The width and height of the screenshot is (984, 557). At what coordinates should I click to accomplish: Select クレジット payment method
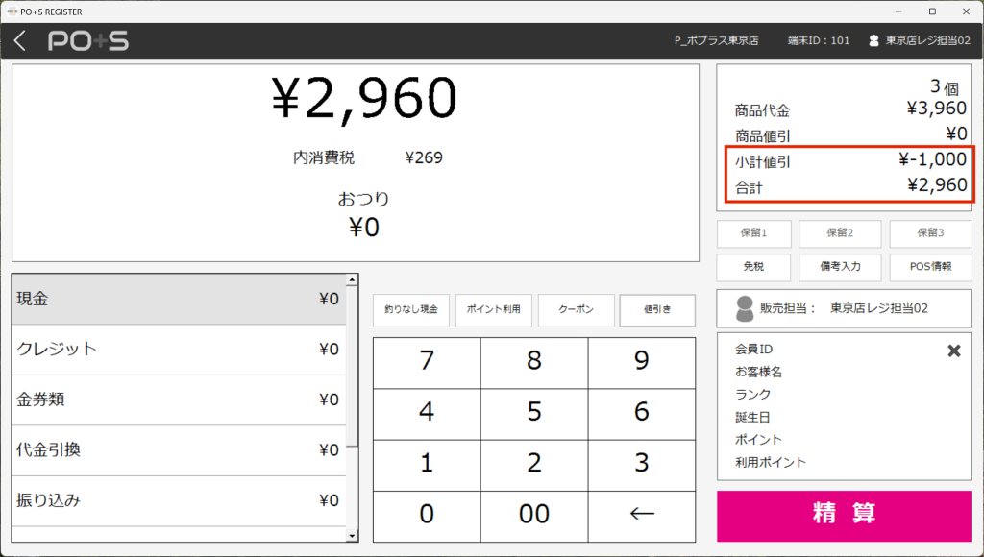pyautogui.click(x=179, y=350)
